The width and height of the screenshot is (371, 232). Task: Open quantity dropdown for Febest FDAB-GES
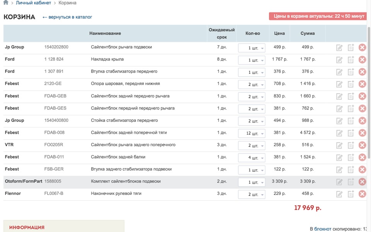(x=252, y=109)
